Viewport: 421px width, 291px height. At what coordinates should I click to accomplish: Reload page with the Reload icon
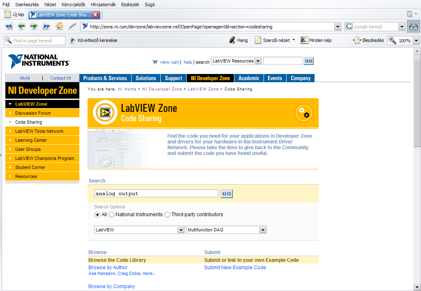point(59,26)
